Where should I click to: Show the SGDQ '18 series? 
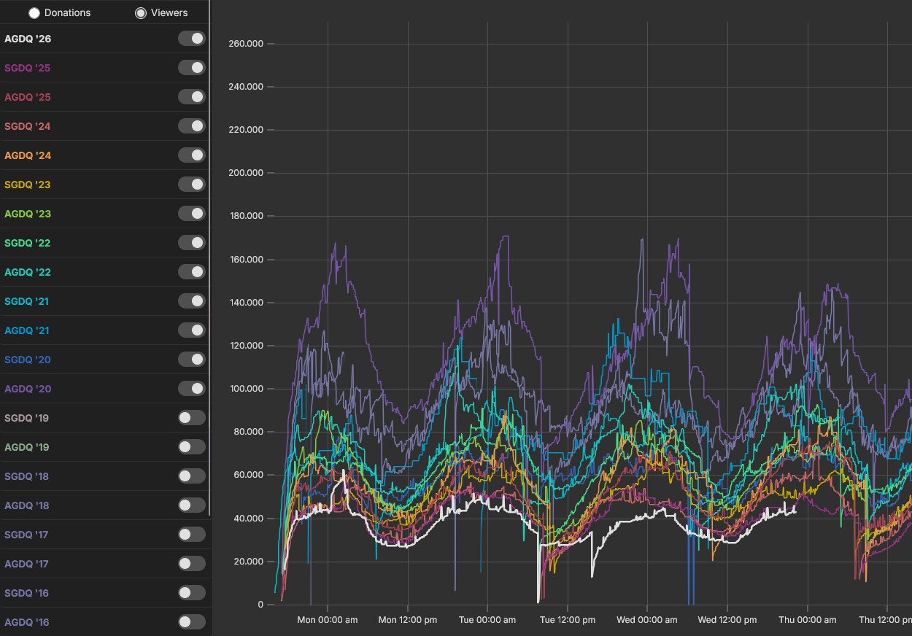click(192, 476)
